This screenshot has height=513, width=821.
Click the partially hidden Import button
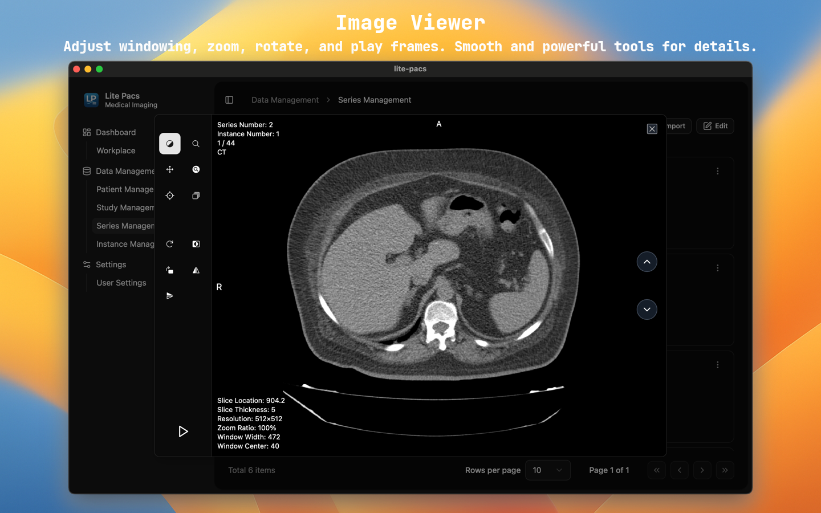(679, 126)
